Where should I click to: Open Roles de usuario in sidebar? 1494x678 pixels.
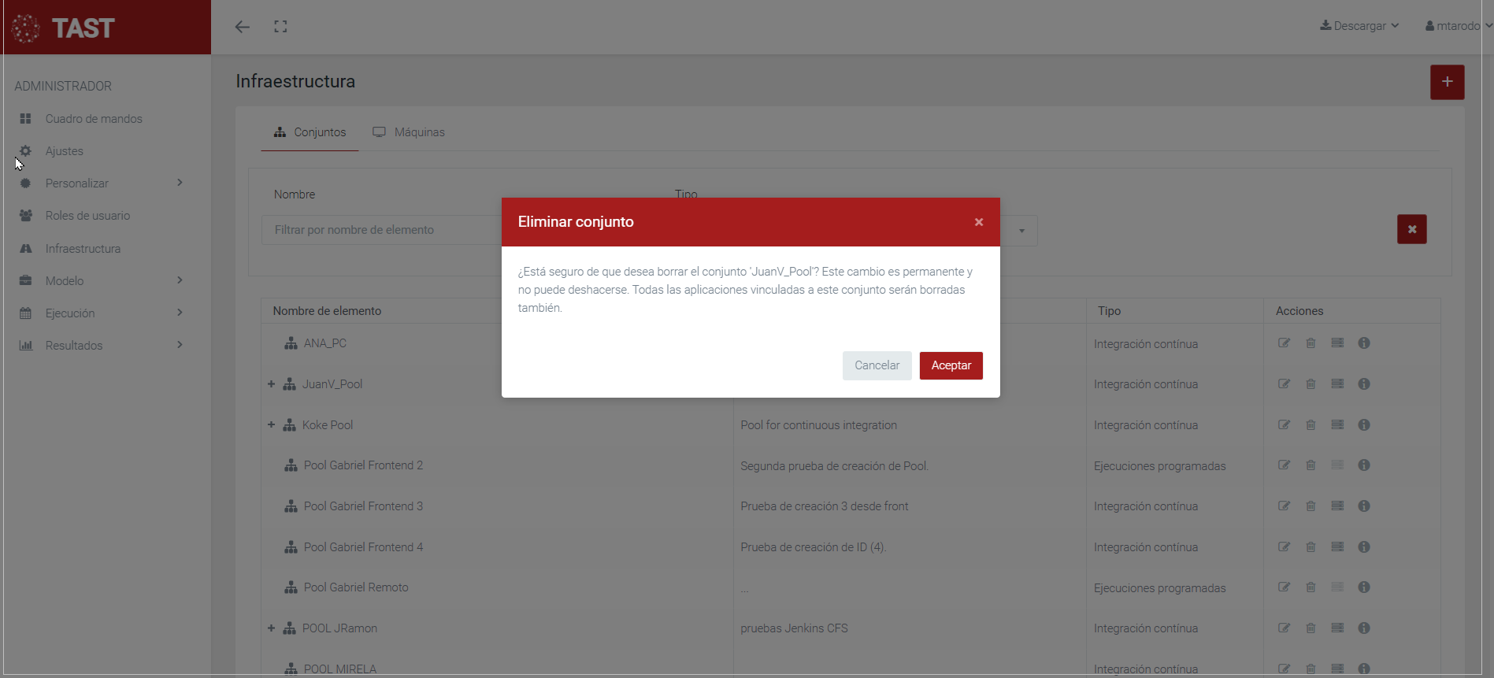[x=87, y=216]
